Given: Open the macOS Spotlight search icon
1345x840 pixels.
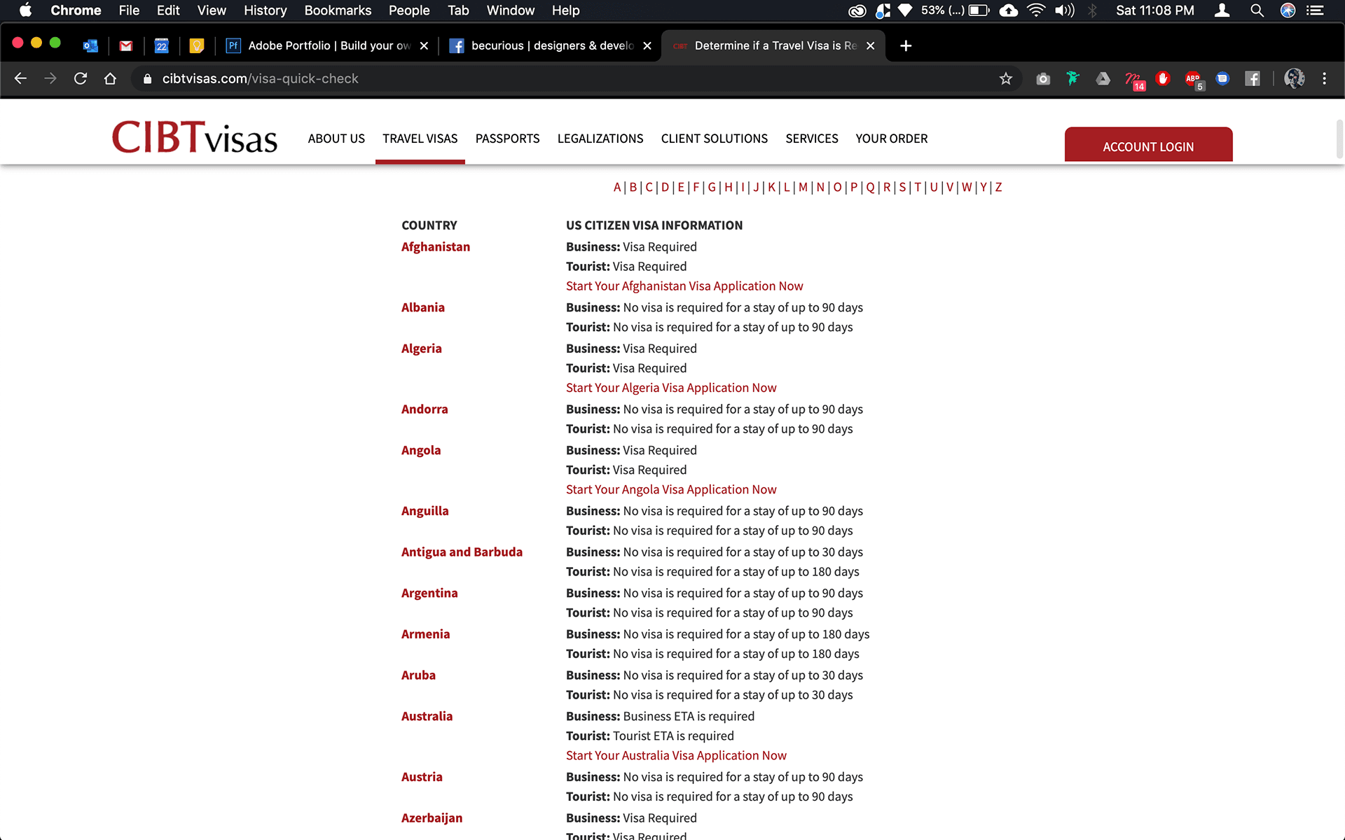Looking at the screenshot, I should point(1257,10).
